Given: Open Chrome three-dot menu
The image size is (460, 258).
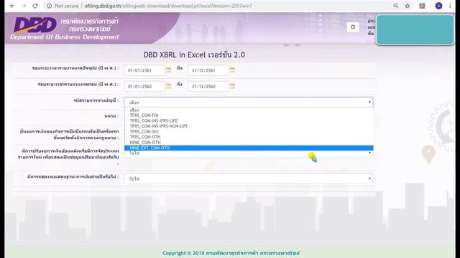Looking at the screenshot, I should coord(450,6).
